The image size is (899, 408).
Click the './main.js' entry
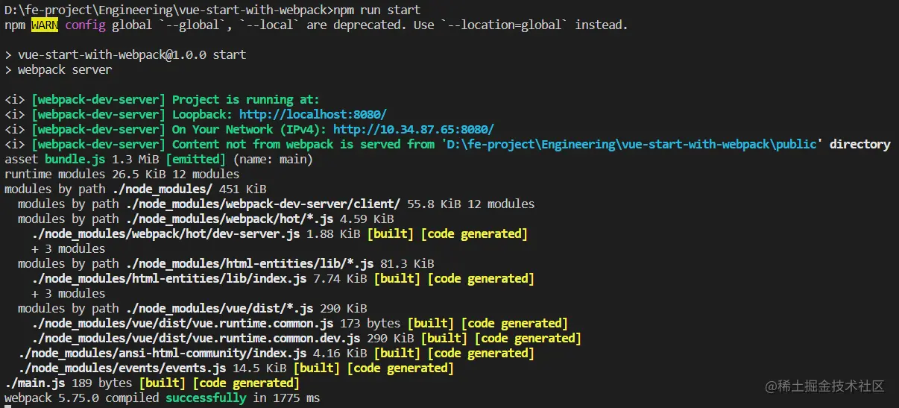pyautogui.click(x=35, y=383)
